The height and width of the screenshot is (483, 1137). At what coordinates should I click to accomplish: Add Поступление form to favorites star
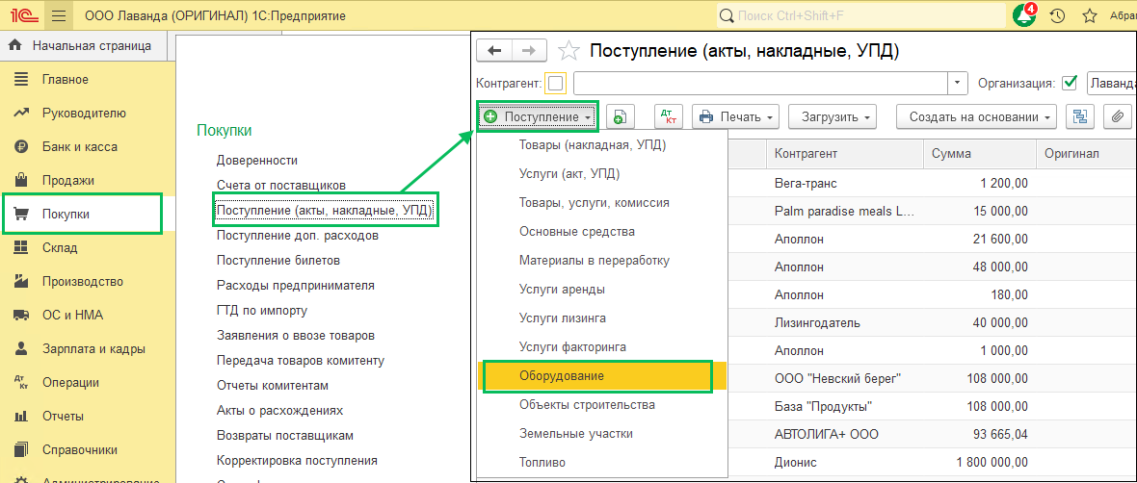pos(569,51)
